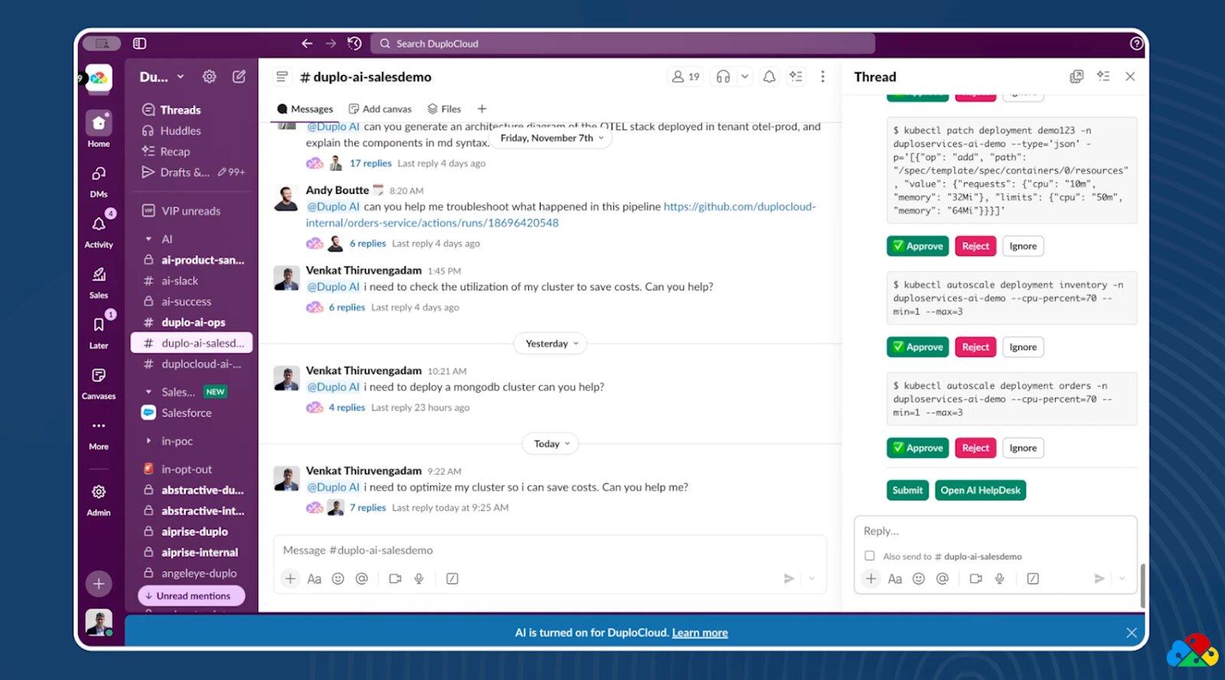Start a huddle with headphones icon

[x=723, y=77]
